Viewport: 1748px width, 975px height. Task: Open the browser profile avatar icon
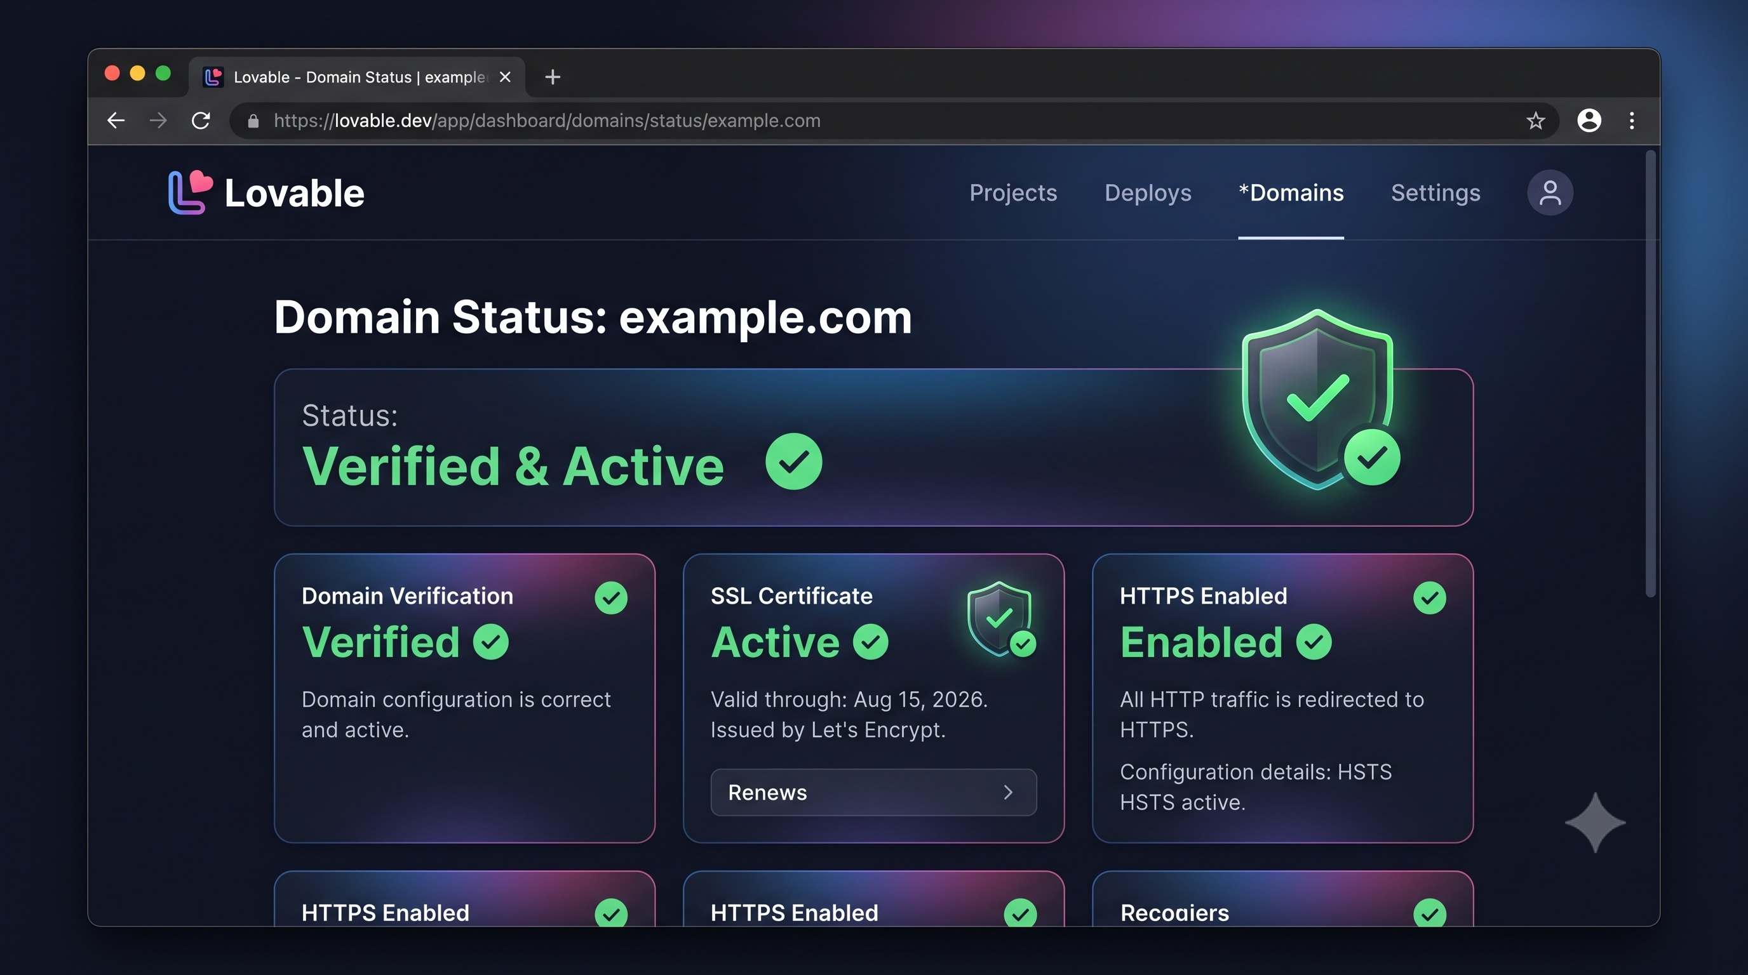pyautogui.click(x=1589, y=121)
